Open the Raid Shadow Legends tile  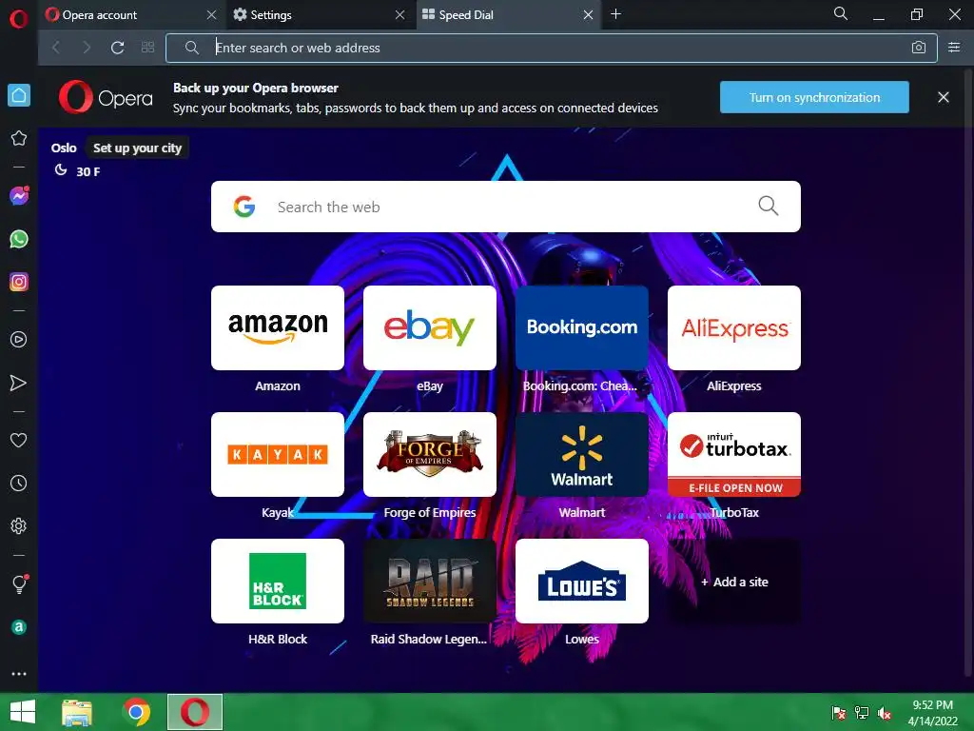430,582
